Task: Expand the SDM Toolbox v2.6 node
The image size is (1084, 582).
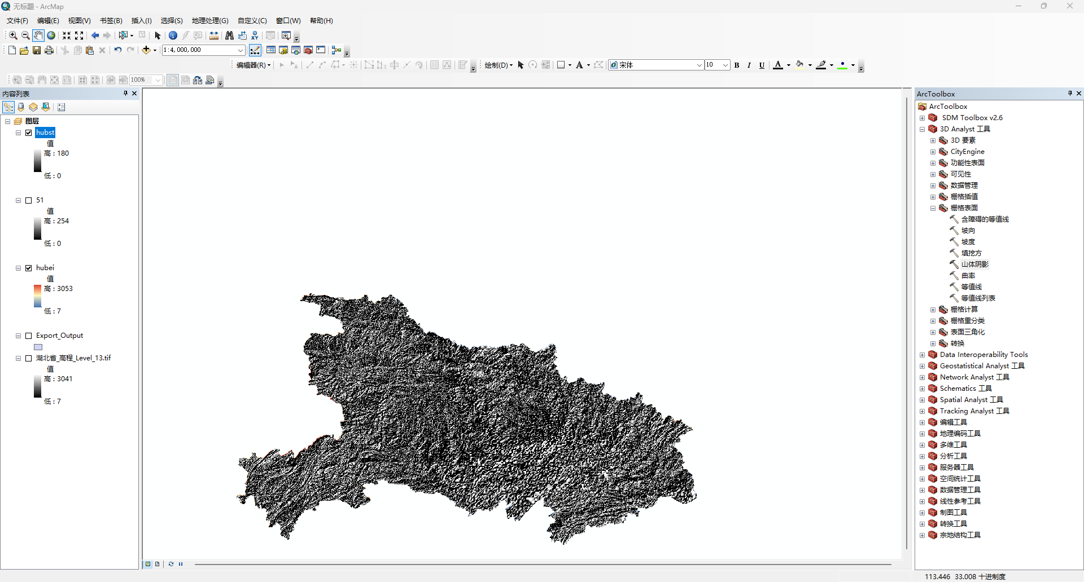Action: [922, 118]
